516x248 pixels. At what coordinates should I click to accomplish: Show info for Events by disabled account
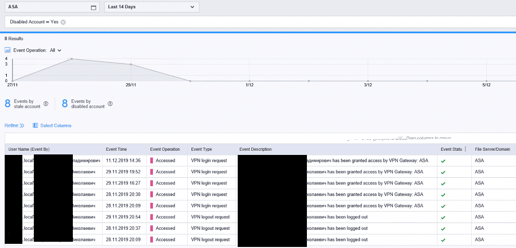[110, 103]
